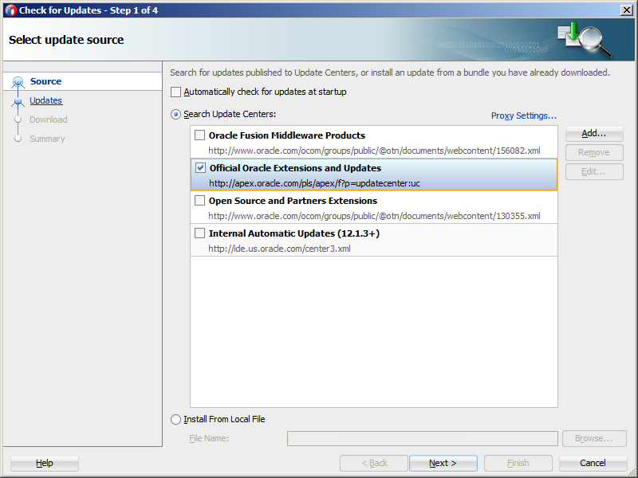Select the Source step node icon

[18, 82]
